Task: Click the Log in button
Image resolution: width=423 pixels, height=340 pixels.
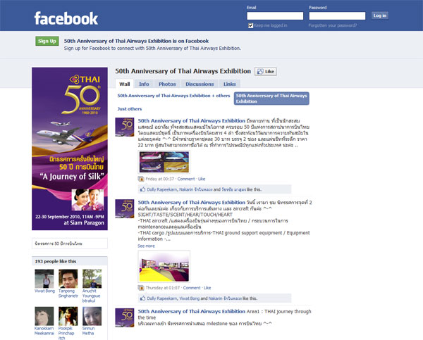Action: [380, 15]
